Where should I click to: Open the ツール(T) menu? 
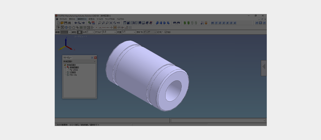(x=100, y=19)
